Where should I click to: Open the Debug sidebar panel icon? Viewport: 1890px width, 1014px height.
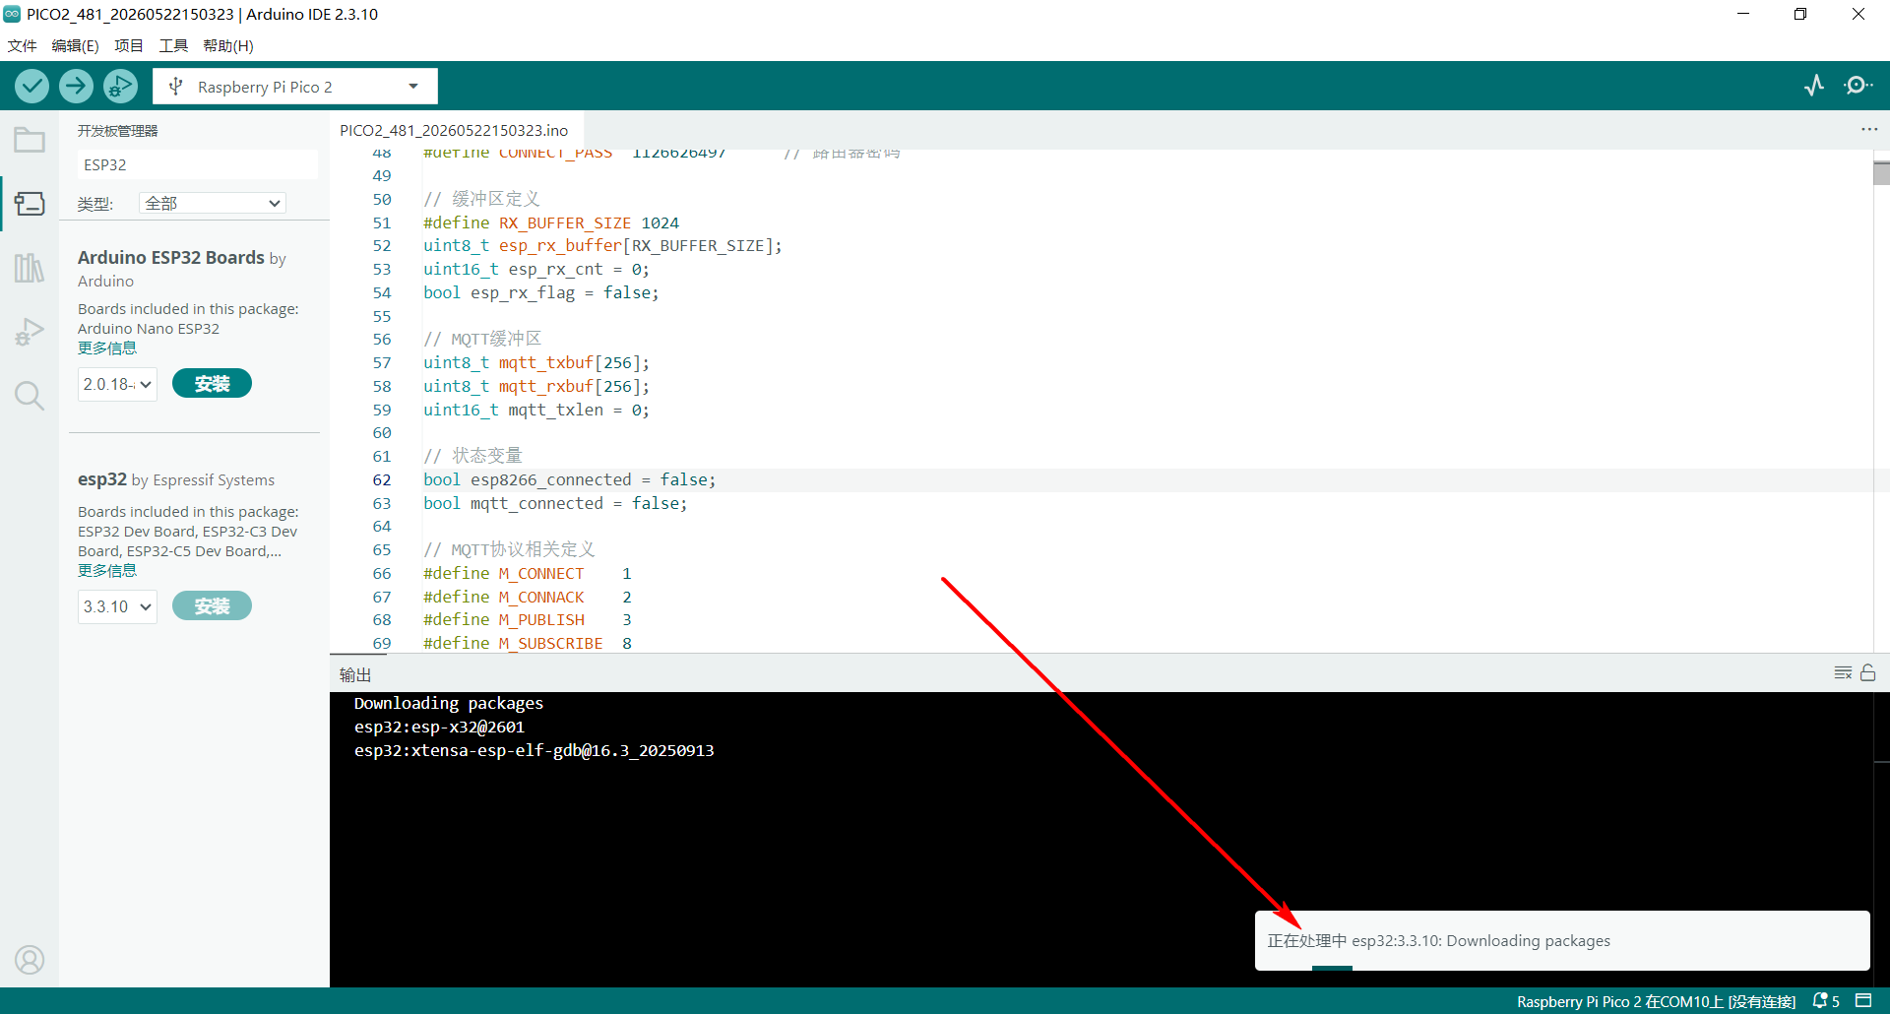(x=30, y=332)
